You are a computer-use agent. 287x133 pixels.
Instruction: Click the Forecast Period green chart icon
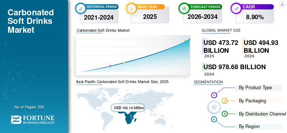184,8
